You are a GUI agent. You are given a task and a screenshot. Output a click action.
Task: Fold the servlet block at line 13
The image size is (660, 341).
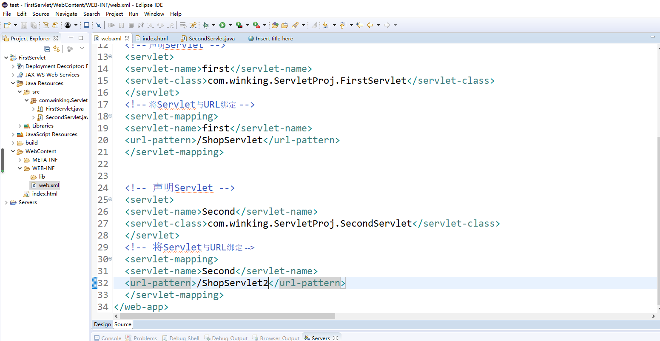click(x=111, y=57)
